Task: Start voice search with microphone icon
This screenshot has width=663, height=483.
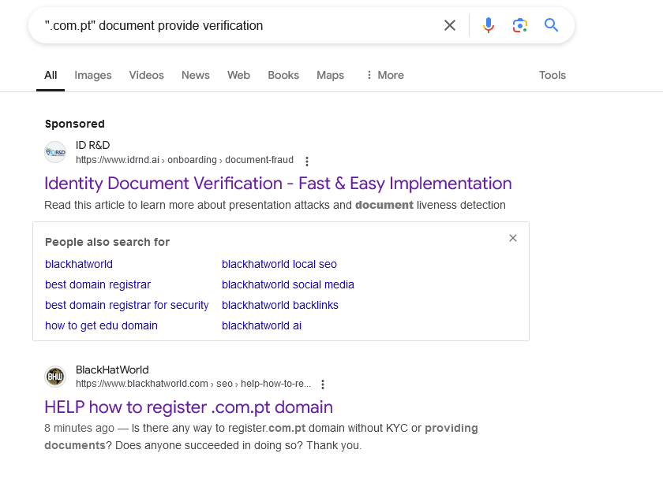Action: [489, 25]
